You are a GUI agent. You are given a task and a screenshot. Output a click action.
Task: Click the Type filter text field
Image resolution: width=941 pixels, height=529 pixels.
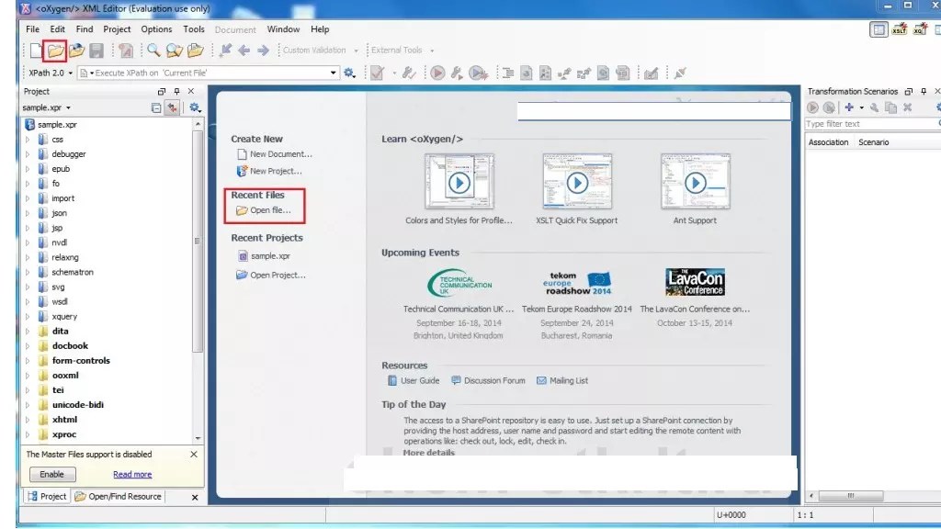coord(872,124)
